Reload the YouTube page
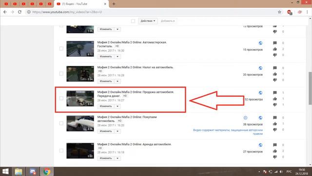 19,12
